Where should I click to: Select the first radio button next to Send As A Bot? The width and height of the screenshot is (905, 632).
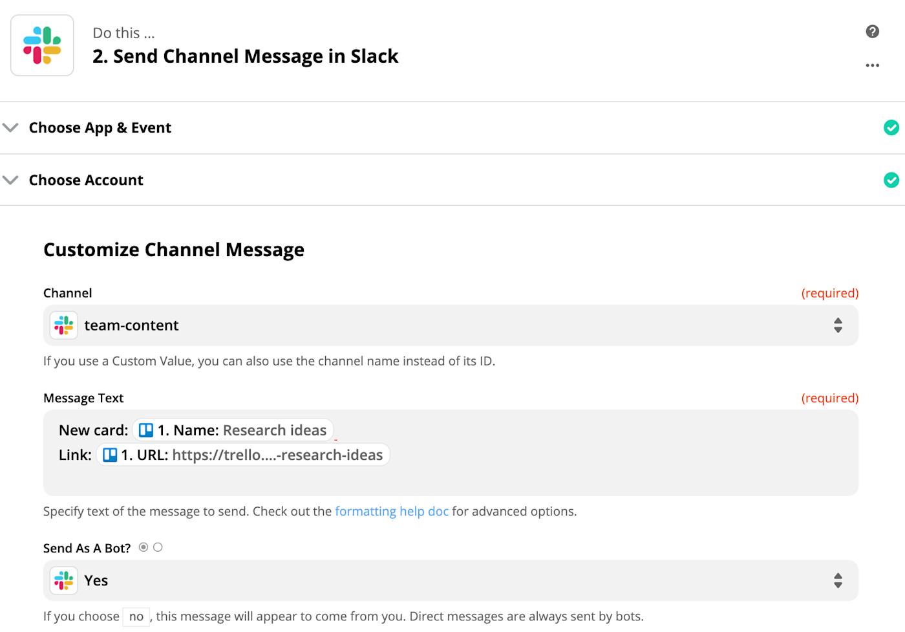(144, 547)
